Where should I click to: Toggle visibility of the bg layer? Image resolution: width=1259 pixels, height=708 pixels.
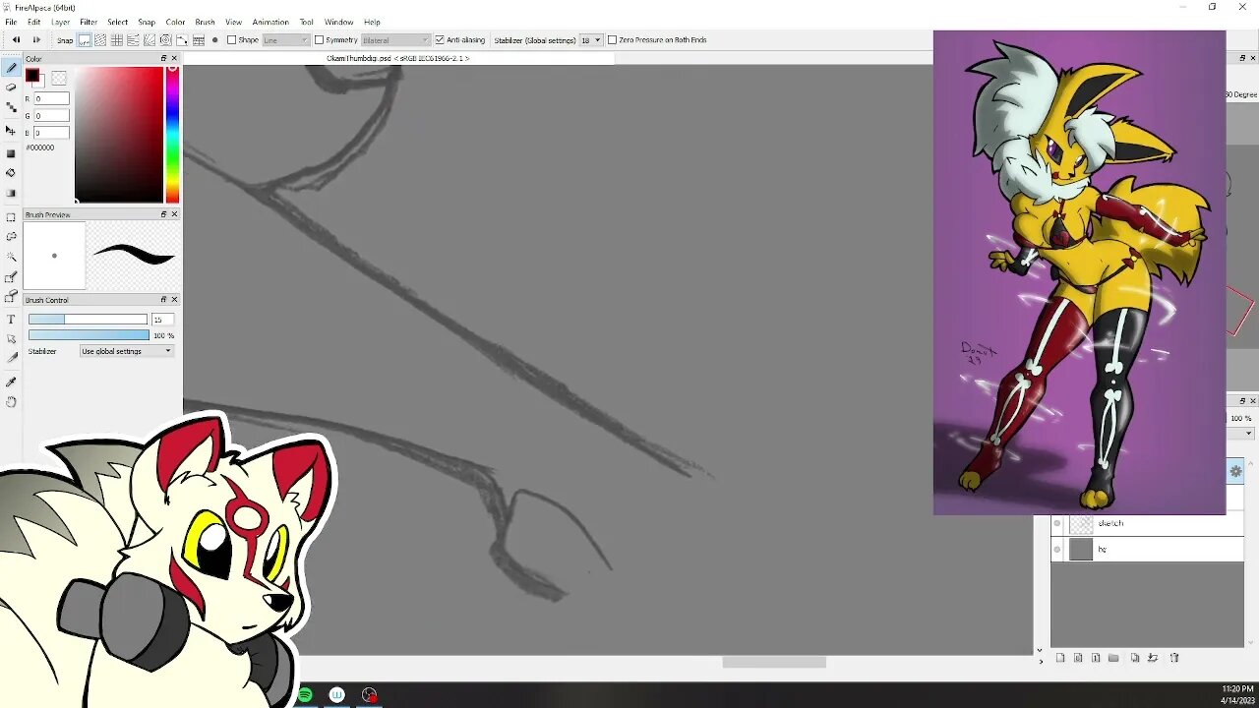pos(1057,550)
